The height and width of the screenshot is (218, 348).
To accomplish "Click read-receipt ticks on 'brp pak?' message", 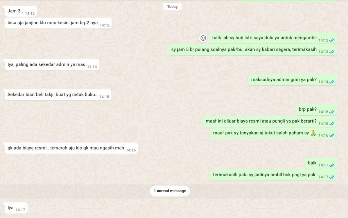I will tap(332, 112).
